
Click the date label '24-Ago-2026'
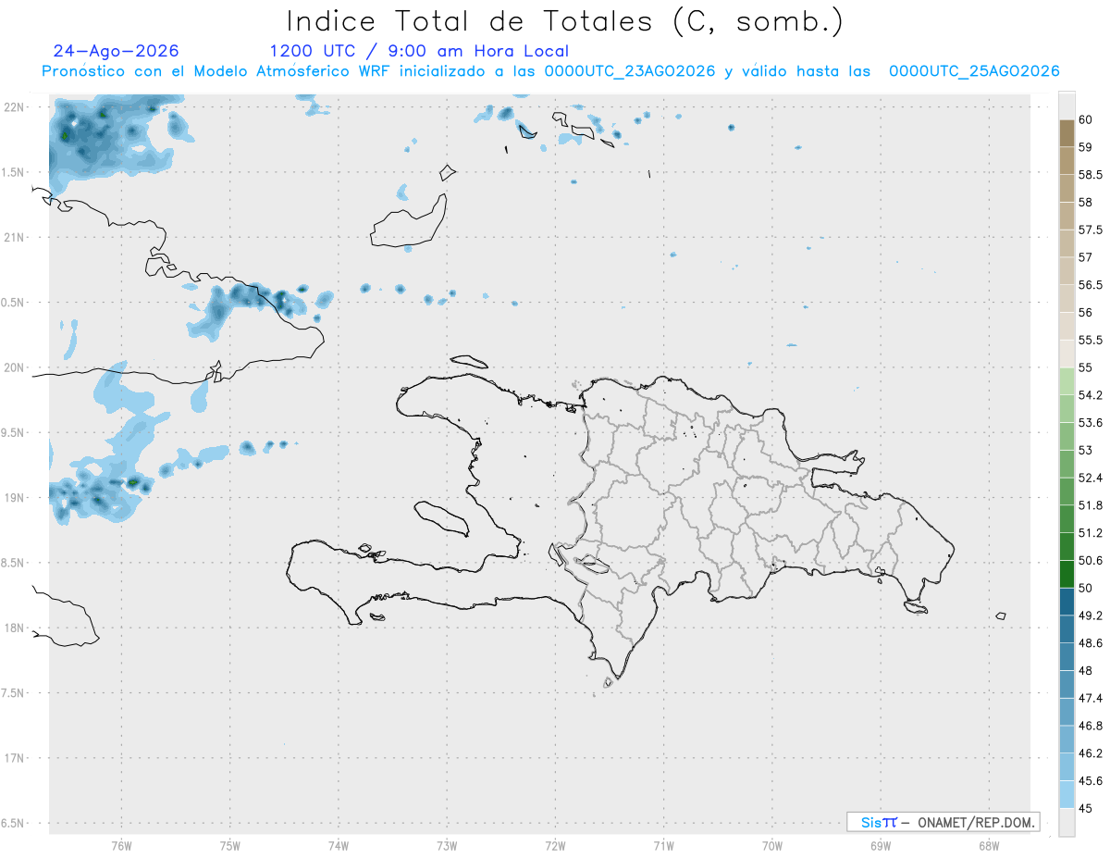117,51
